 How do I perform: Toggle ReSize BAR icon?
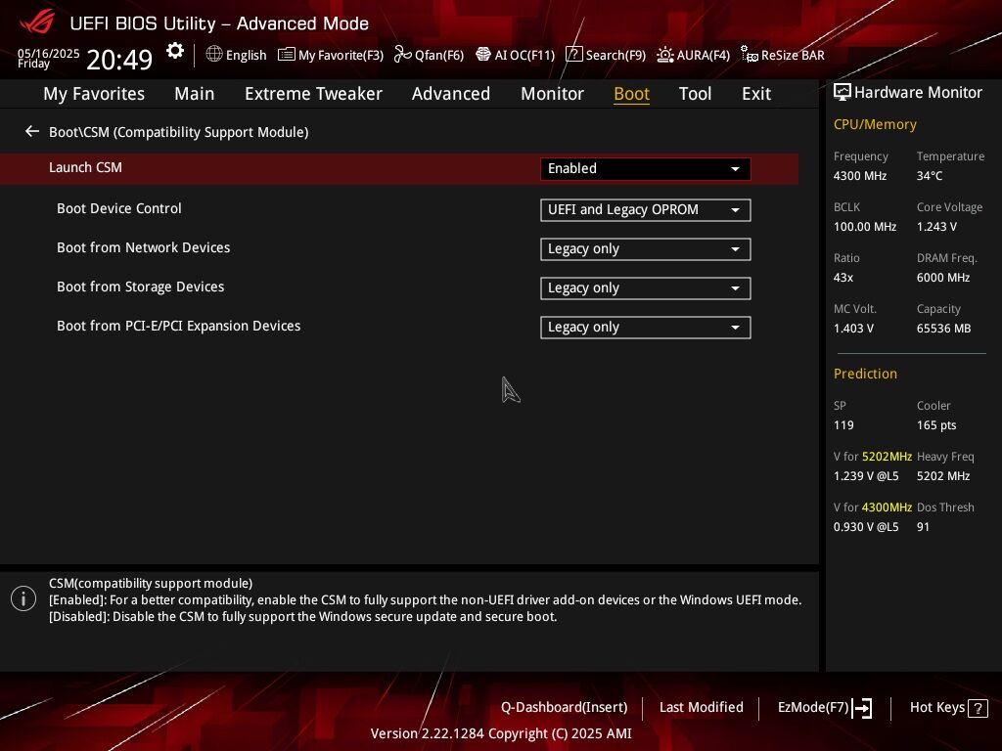749,55
